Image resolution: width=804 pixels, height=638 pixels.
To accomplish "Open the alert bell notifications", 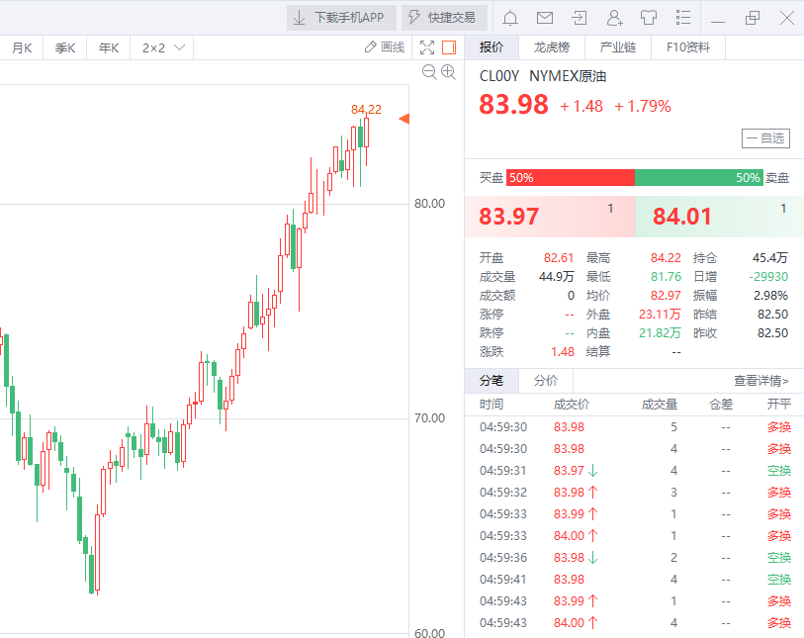I will (510, 18).
